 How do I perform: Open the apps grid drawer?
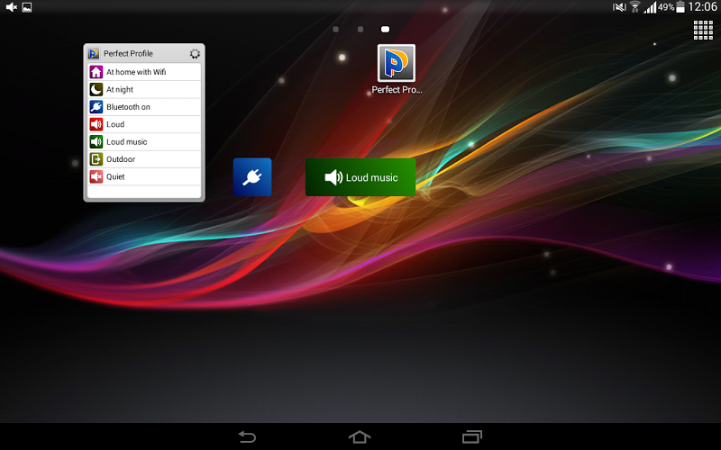point(703,31)
